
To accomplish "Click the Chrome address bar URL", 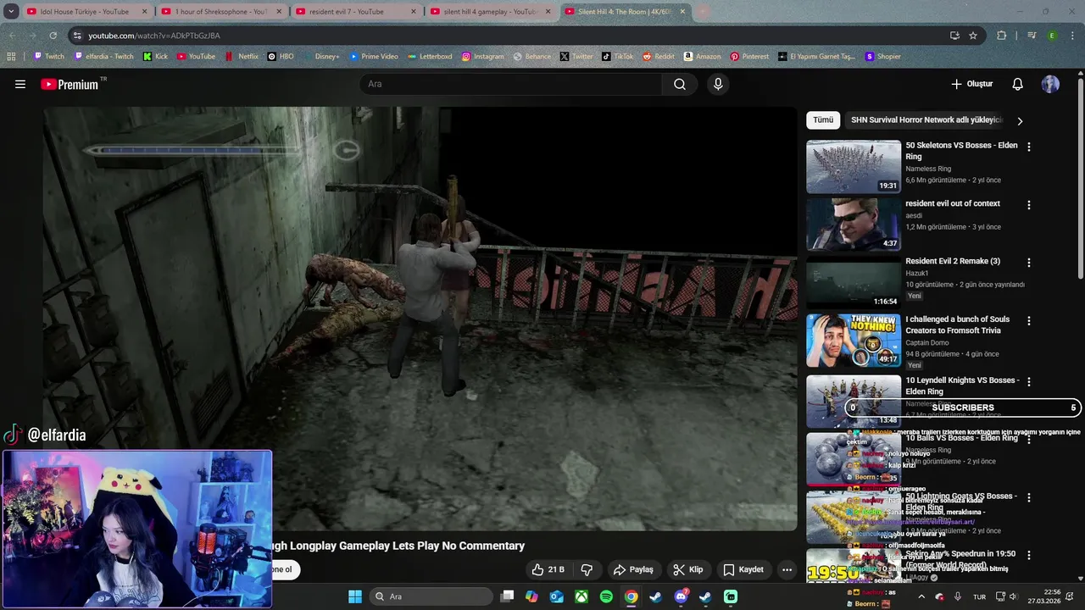I will pos(154,36).
